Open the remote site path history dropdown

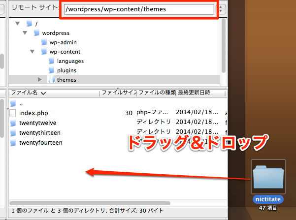click(221, 9)
